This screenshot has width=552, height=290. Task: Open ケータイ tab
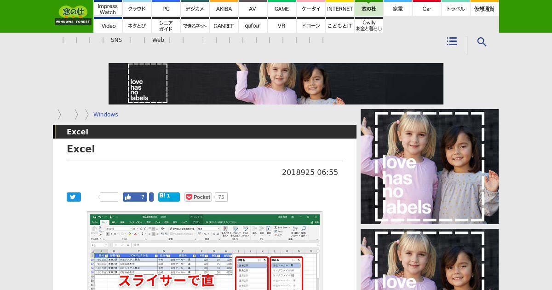[311, 9]
